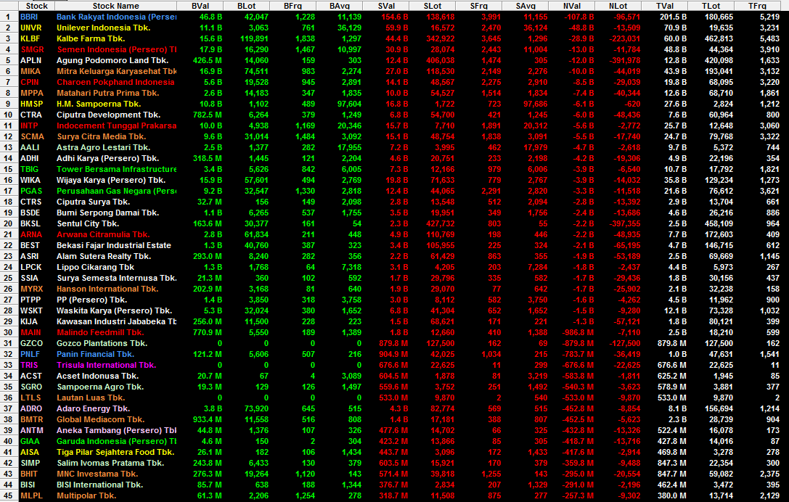Select the MYRX stock code
The height and width of the screenshot is (502, 789).
31,289
